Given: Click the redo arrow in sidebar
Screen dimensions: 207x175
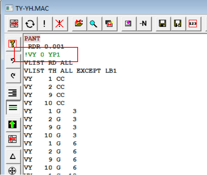Looking at the screenshot, I should [x=13, y=76].
